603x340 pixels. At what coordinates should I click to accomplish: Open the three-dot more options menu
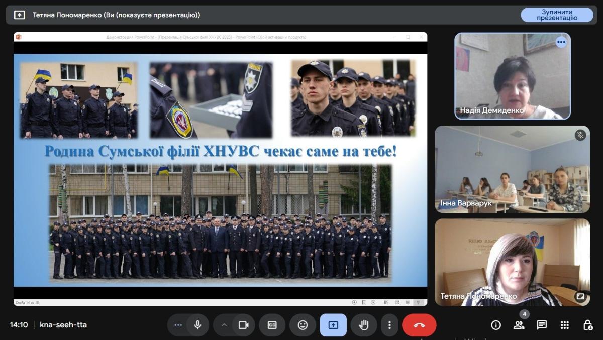(x=389, y=325)
